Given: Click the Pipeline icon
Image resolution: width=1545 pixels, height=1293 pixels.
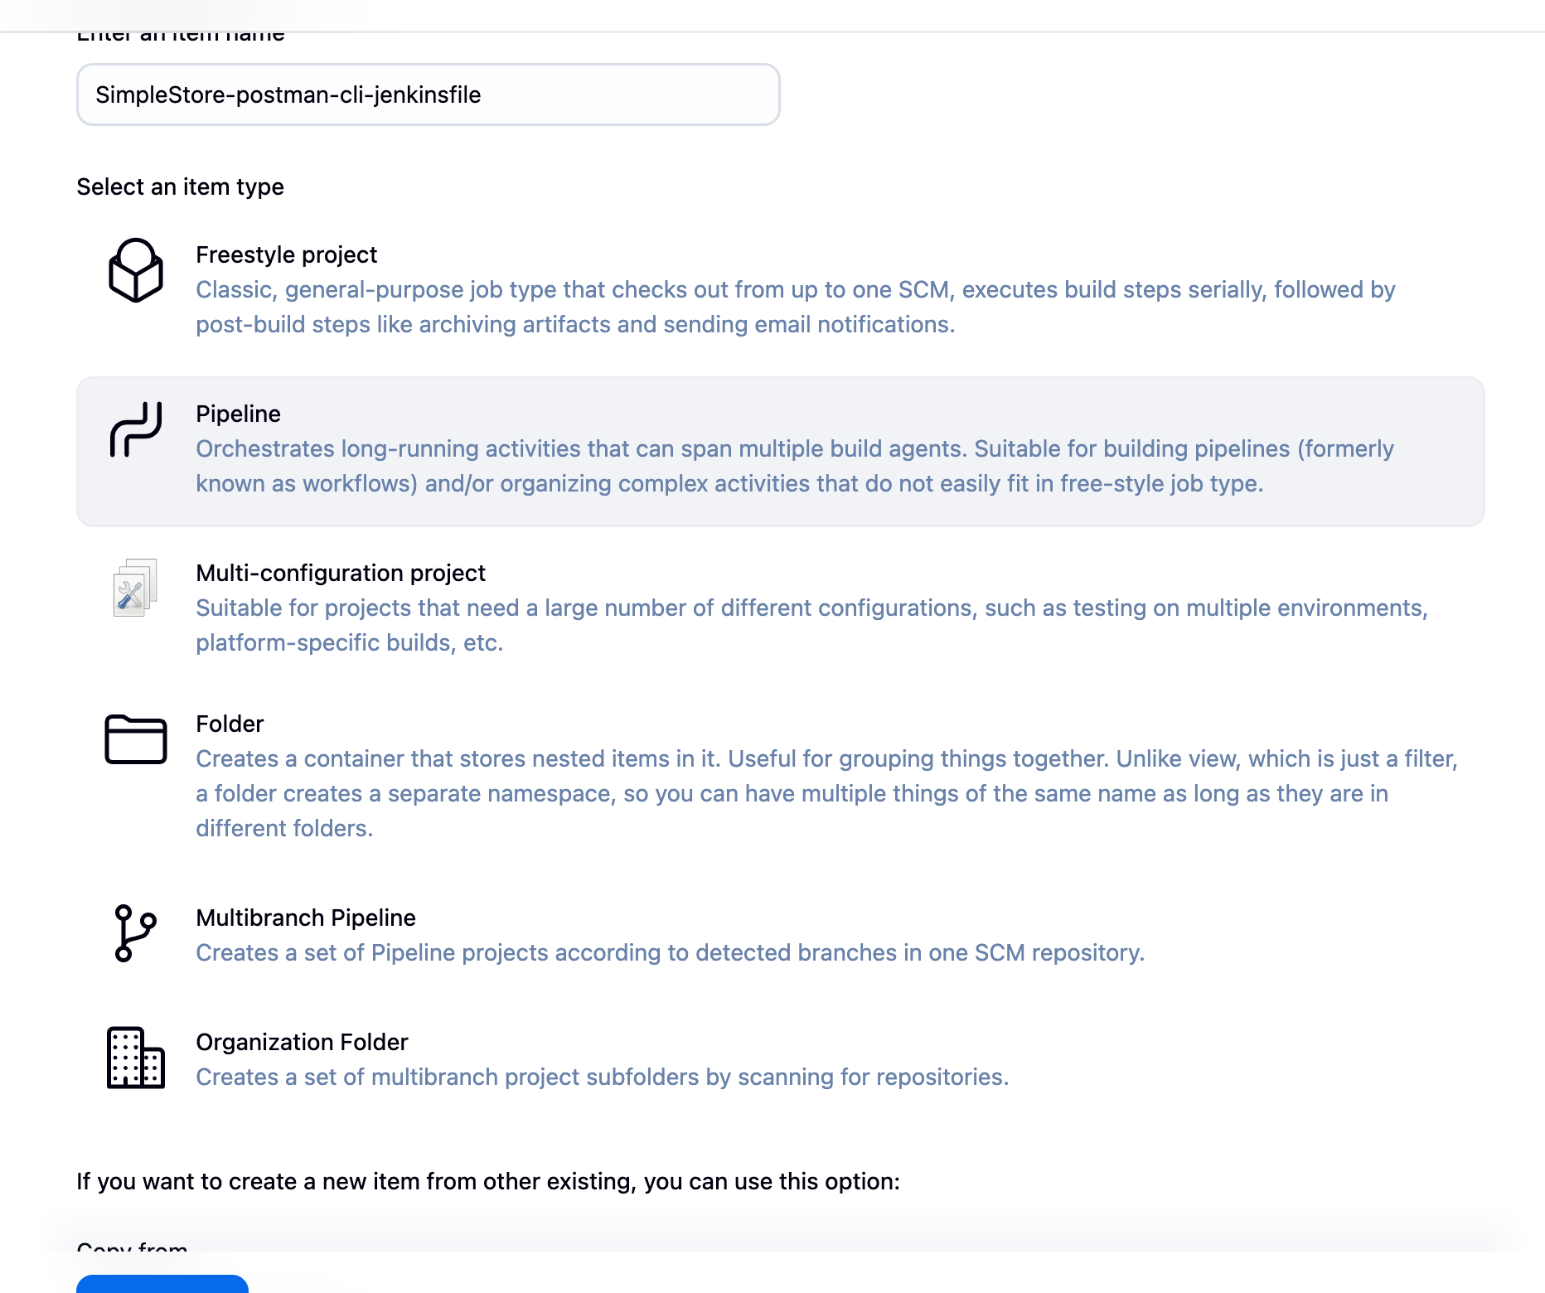Looking at the screenshot, I should [x=136, y=429].
